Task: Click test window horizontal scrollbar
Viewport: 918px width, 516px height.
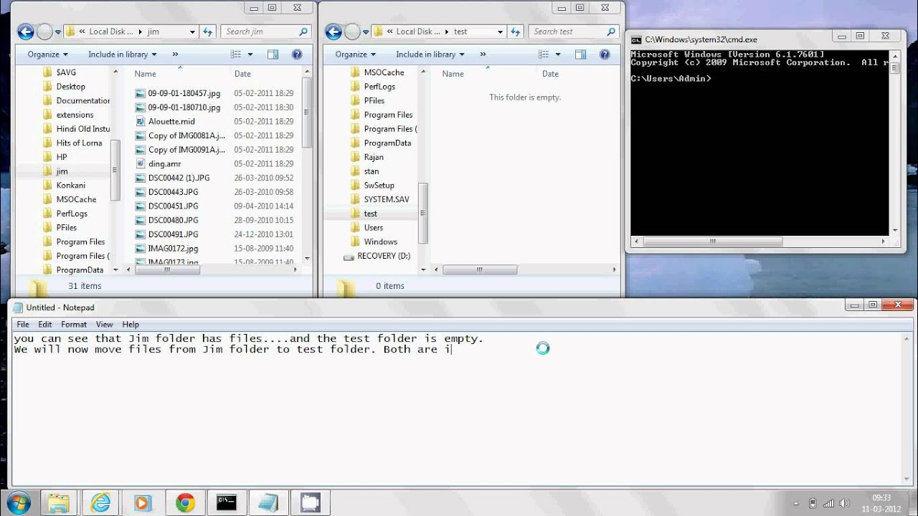Action: point(481,269)
